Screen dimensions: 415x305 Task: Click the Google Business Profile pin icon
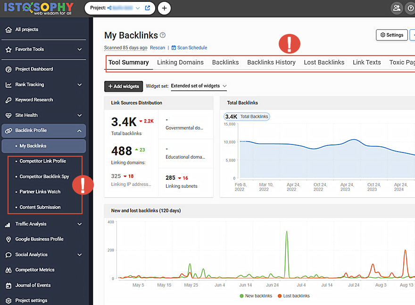[8, 240]
